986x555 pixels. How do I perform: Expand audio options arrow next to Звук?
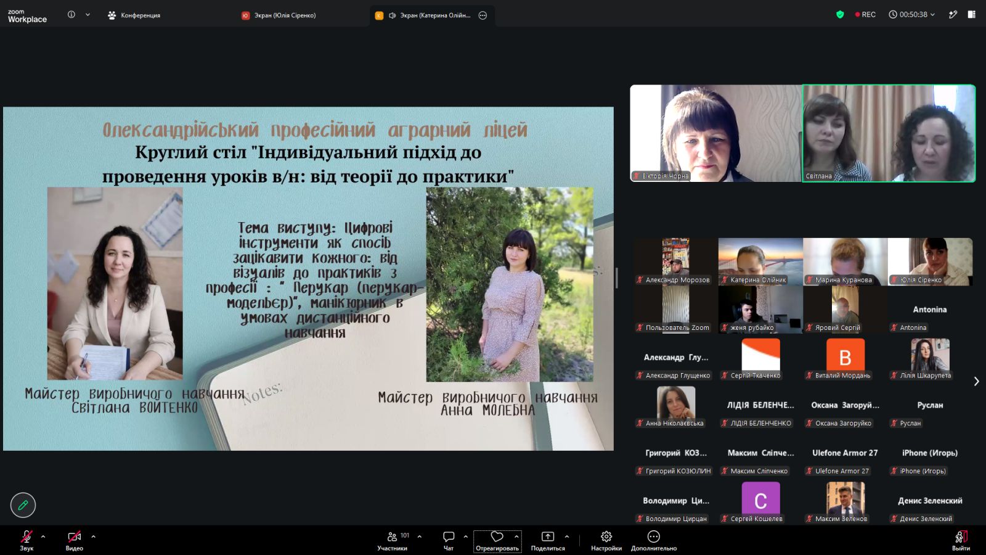pyautogui.click(x=43, y=536)
